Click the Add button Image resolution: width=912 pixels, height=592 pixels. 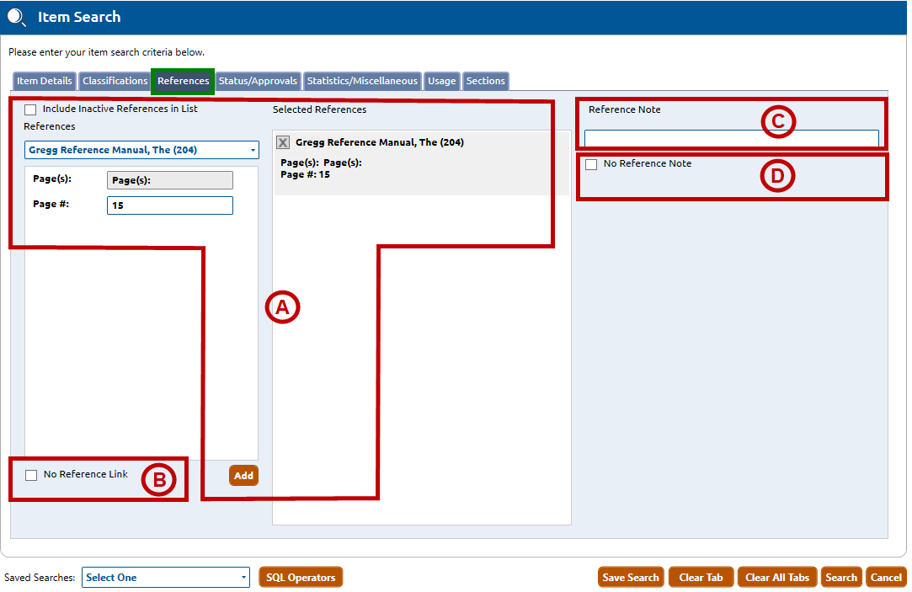click(x=243, y=476)
